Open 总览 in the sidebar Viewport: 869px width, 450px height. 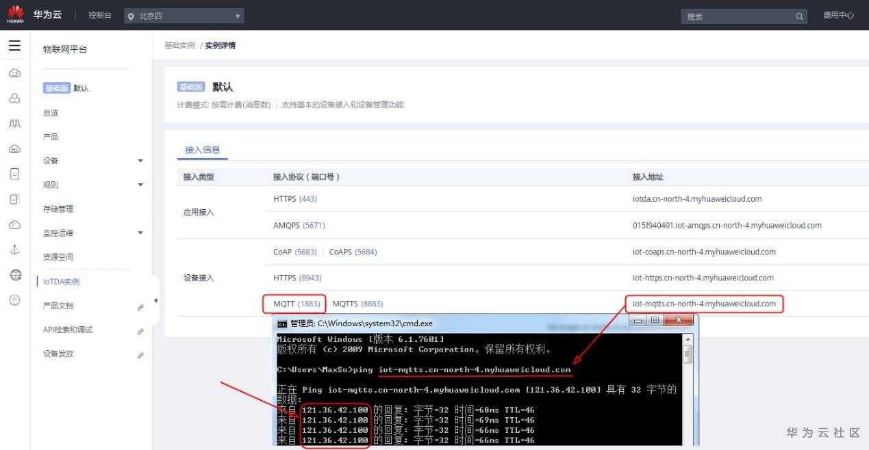(x=51, y=113)
